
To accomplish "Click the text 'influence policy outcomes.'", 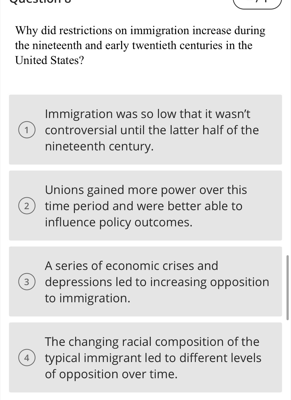I will (119, 222).
